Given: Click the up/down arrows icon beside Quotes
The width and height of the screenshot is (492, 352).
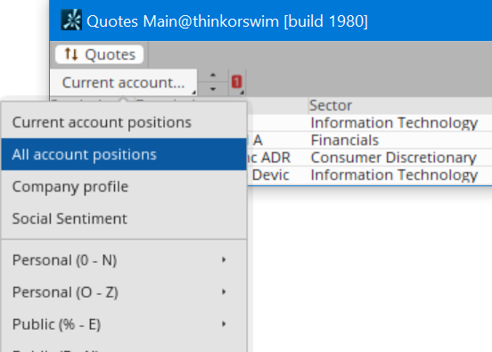Looking at the screenshot, I should click(x=71, y=54).
